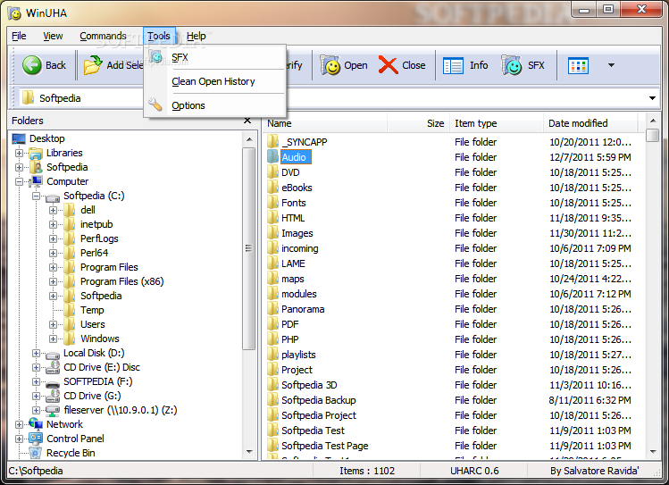Click the CD Drive (G:) icon
The width and height of the screenshot is (669, 485).
click(53, 396)
